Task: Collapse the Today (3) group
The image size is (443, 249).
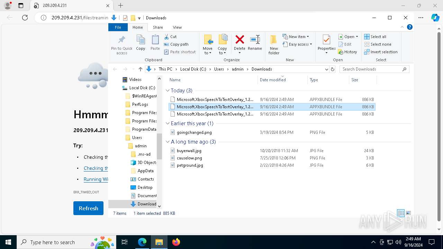Action: [x=168, y=91]
